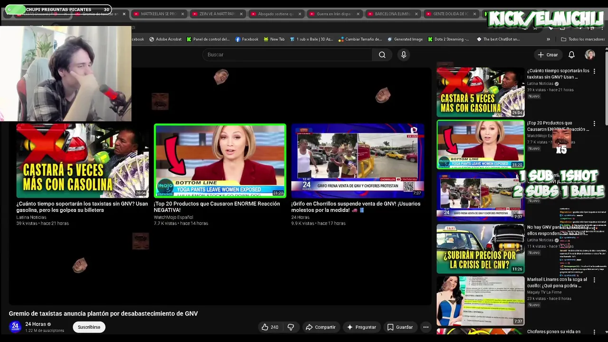Close the Abogado sostiene tab
Screen dimensions: 608x342
pos(300,14)
